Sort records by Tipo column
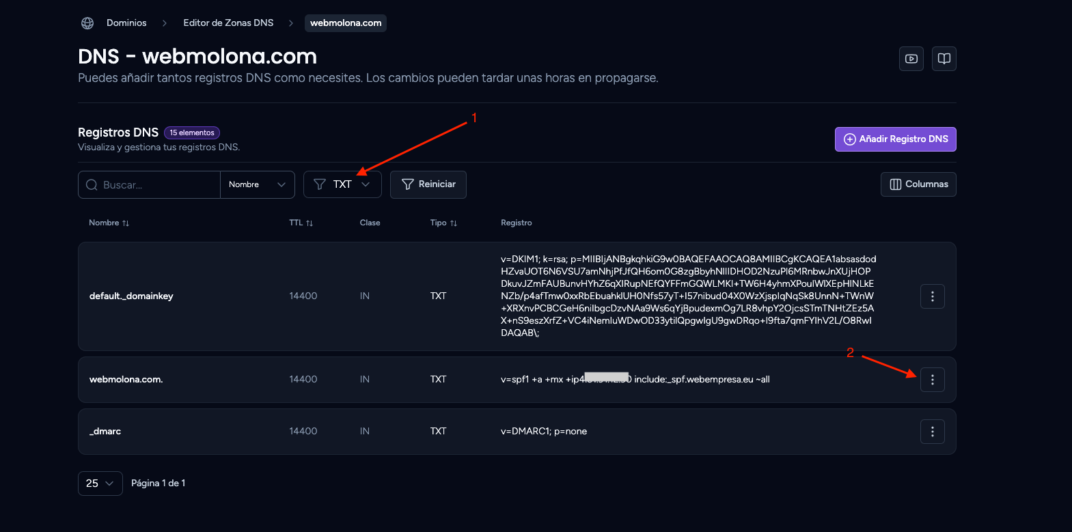 444,223
